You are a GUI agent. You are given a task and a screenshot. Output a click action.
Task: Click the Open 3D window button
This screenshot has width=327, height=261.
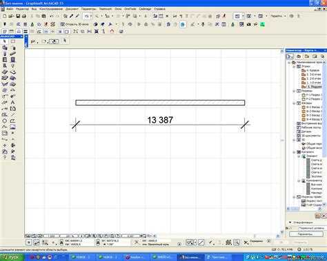pyautogui.click(x=75, y=24)
